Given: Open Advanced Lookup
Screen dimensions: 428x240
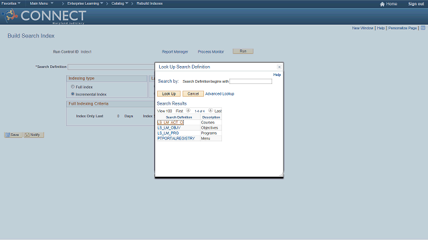Looking at the screenshot, I should click(x=219, y=94).
